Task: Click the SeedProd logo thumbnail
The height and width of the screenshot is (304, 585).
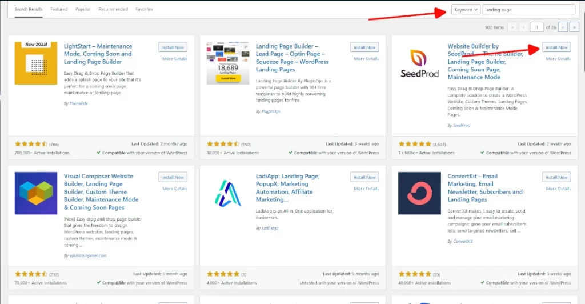Action: (x=419, y=63)
